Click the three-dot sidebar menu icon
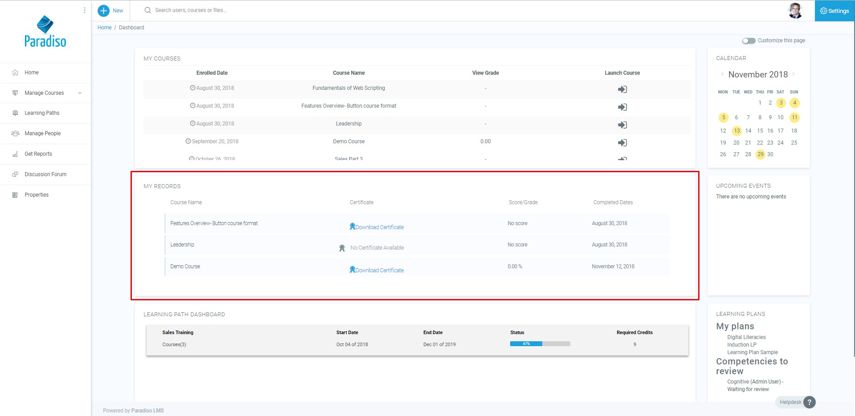 [x=84, y=10]
